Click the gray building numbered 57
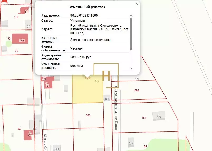The height and width of the screenshot is (151, 212). (x=131, y=142)
